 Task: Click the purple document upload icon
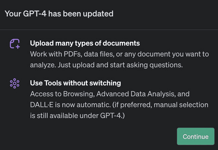[x=15, y=44]
